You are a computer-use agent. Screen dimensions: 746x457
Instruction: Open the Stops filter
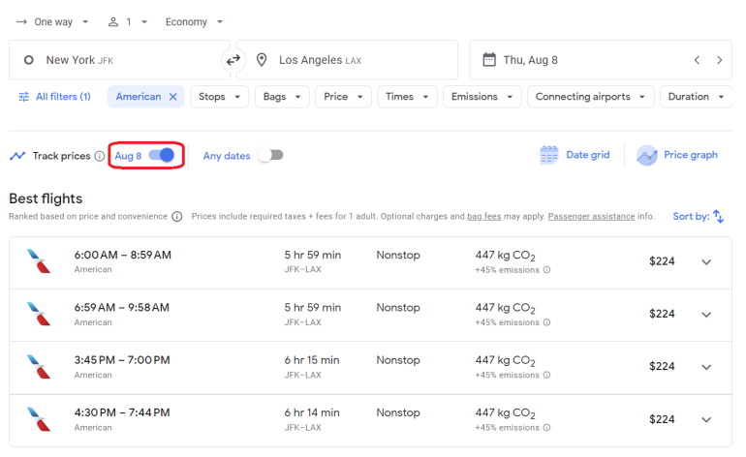pyautogui.click(x=219, y=97)
